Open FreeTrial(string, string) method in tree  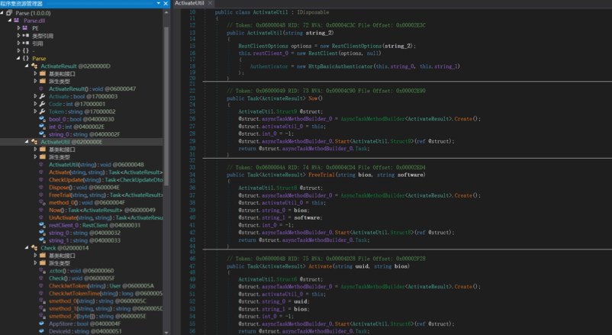pyautogui.click(x=106, y=195)
